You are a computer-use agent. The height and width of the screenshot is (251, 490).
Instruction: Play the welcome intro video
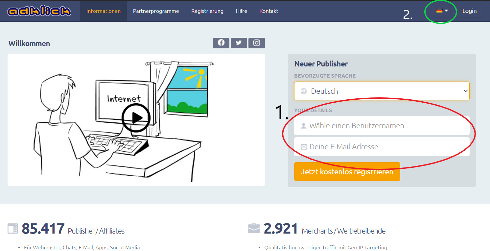(136, 118)
